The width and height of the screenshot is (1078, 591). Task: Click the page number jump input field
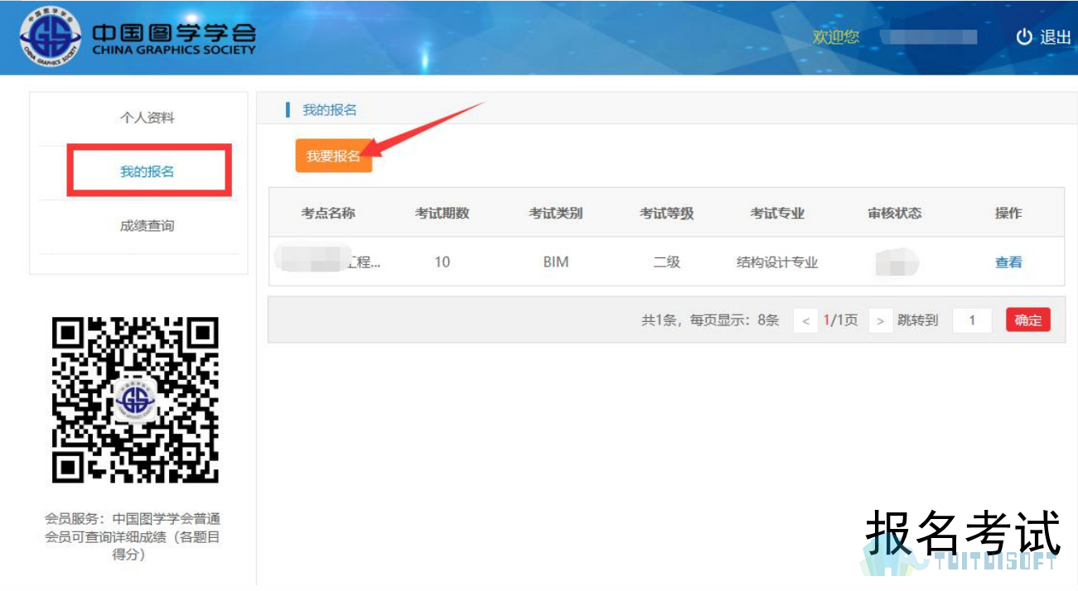972,320
